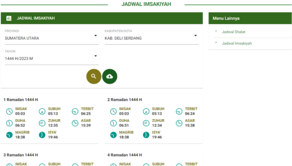Screen dimensions: 292x166
Task: Click the Duha clock icon for 2 Ramadan
Action: tap(113, 123)
